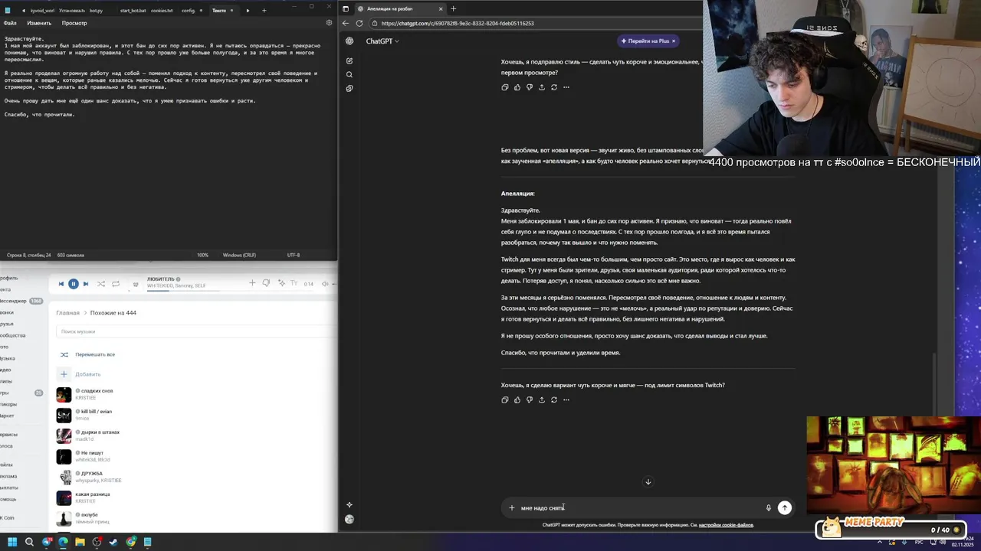Viewport: 981px width, 551px height.
Task: Toggle shuffle in VK player bar
Action: tap(100, 284)
